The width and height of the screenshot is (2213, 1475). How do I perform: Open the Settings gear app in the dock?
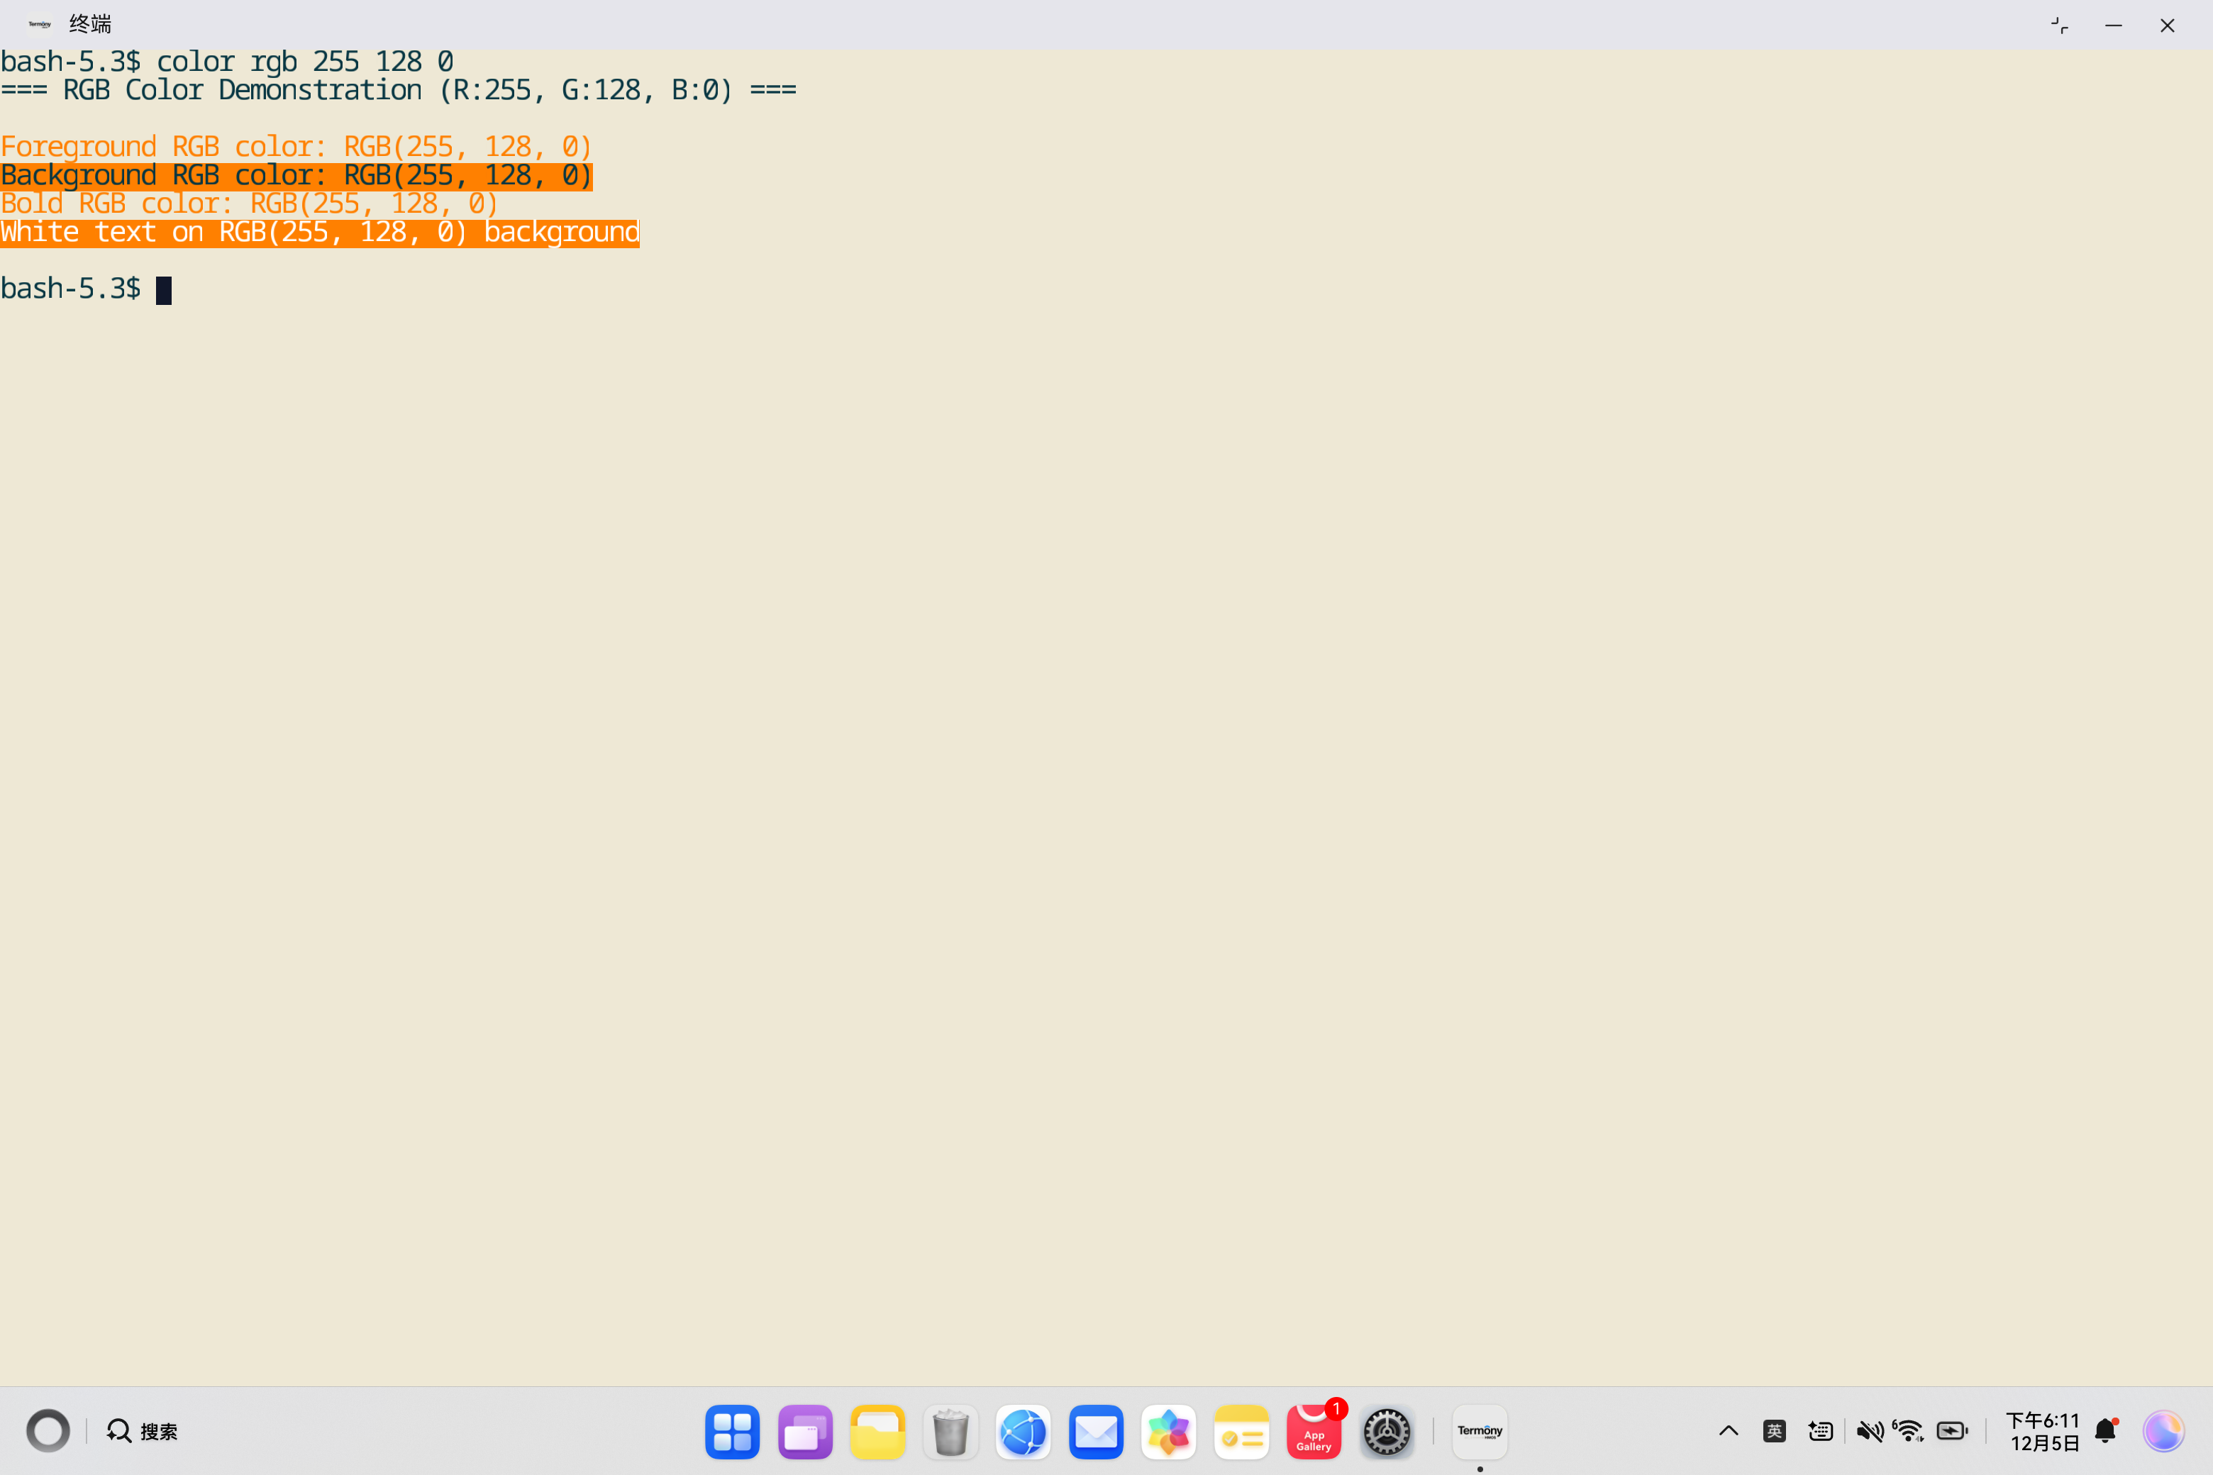point(1386,1431)
